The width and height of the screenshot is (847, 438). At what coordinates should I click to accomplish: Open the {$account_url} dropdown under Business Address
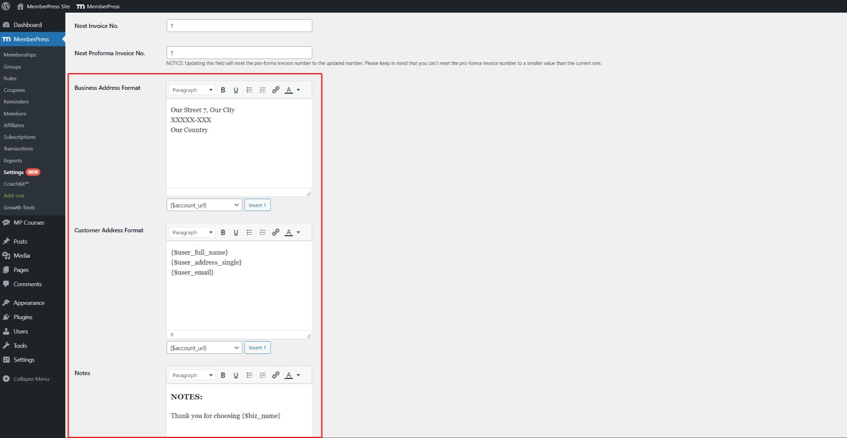coord(204,205)
